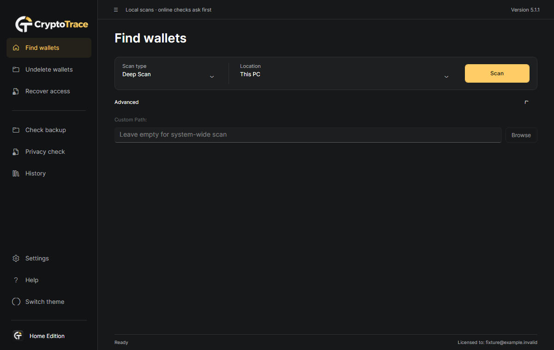Click the CryptoTrace logo icon
This screenshot has height=350, width=554.
point(23,24)
